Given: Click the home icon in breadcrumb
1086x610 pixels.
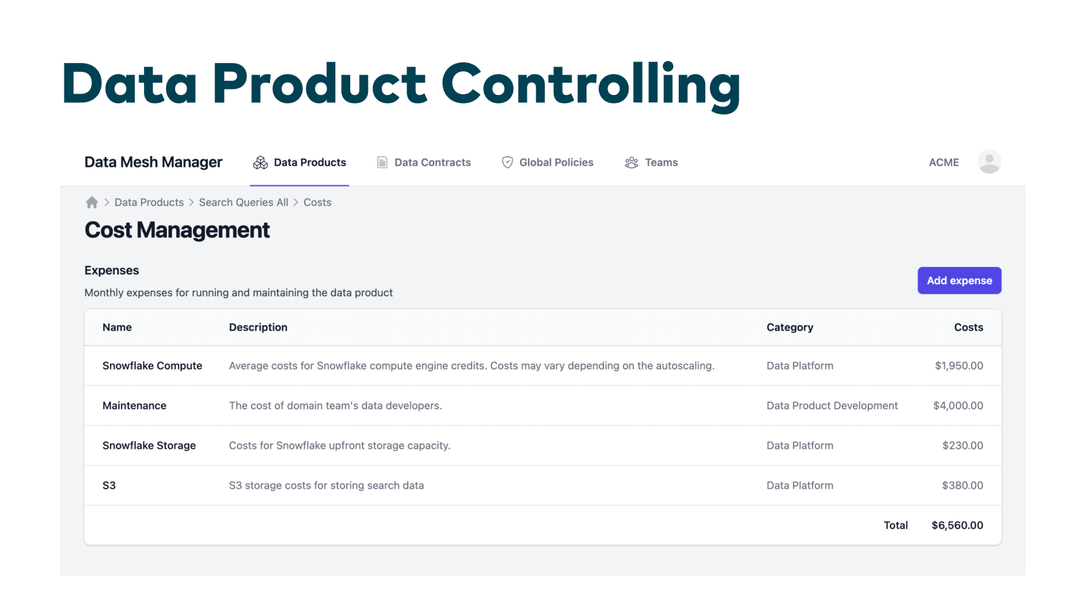Looking at the screenshot, I should pos(92,203).
